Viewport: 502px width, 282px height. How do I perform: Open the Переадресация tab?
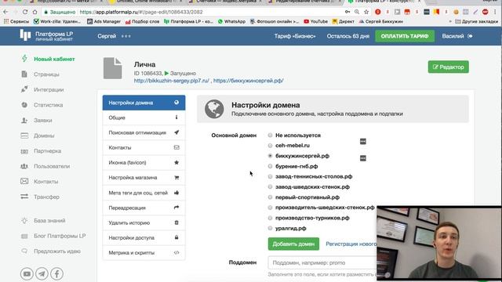[144, 208]
